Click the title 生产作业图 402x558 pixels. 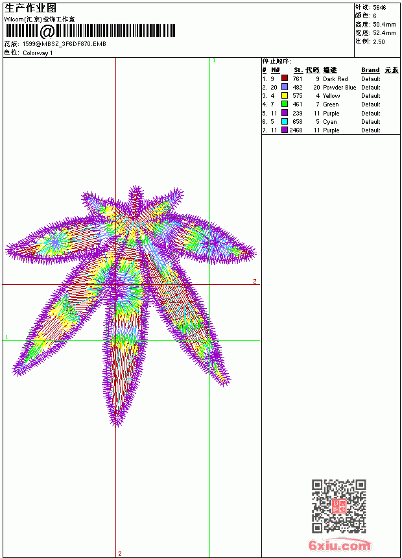[x=30, y=8]
